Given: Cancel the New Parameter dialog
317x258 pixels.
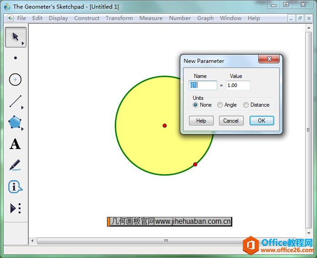Looking at the screenshot, I should (231, 121).
